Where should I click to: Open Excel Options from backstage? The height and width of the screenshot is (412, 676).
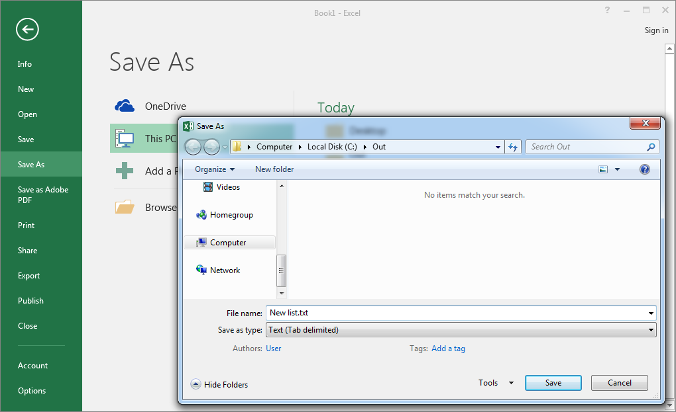[x=32, y=390]
